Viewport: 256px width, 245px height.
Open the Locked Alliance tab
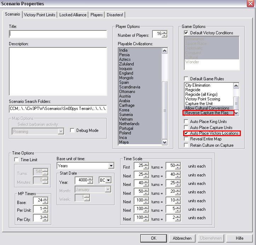point(72,15)
